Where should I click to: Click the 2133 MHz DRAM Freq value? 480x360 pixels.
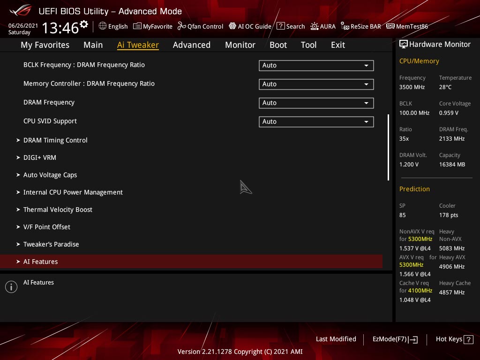(x=452, y=139)
